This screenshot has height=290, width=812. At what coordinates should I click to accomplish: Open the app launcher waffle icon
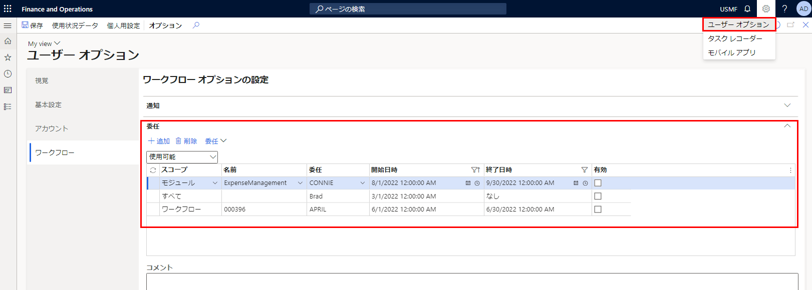coord(8,8)
